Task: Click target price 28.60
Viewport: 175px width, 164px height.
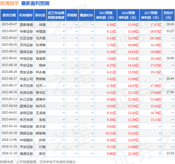Action: (x=170, y=24)
